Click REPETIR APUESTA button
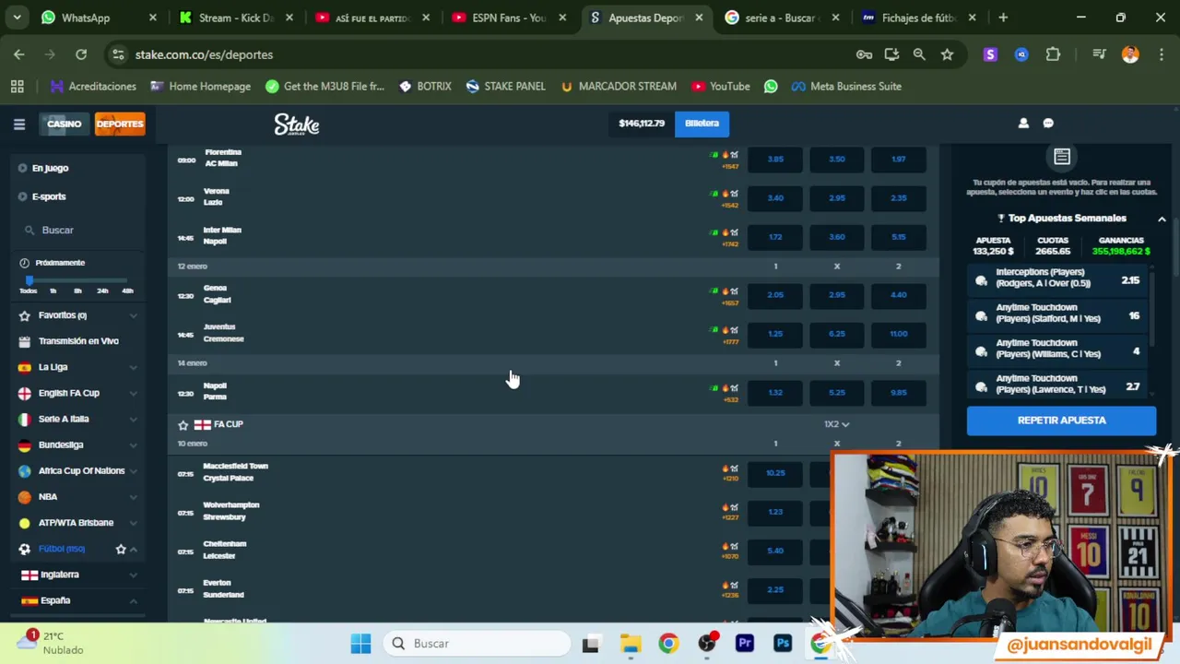This screenshot has width=1180, height=664. (1061, 421)
